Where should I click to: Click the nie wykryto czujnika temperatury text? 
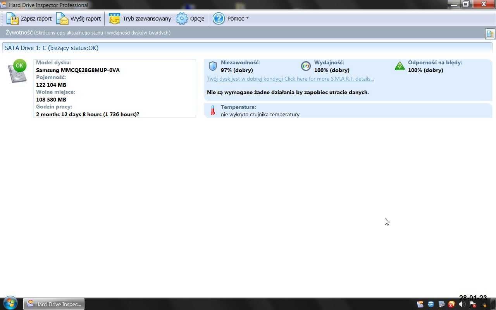click(x=260, y=114)
